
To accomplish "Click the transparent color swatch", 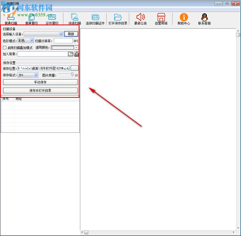I will pyautogui.click(x=63, y=48).
